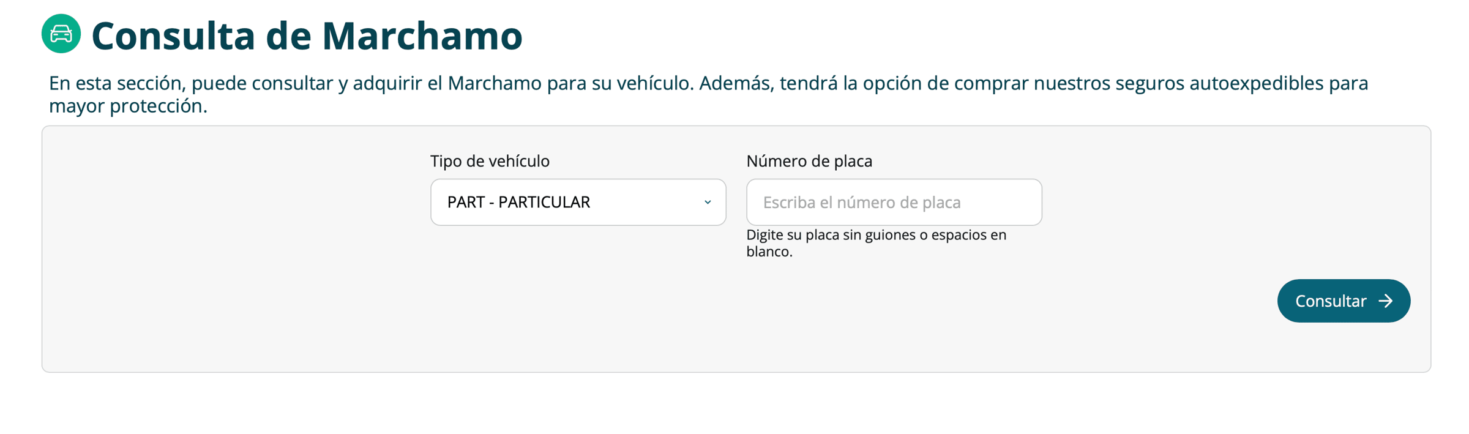Click the word 'Marchamo' in the page title
Screen dimensions: 1469x434
(422, 36)
